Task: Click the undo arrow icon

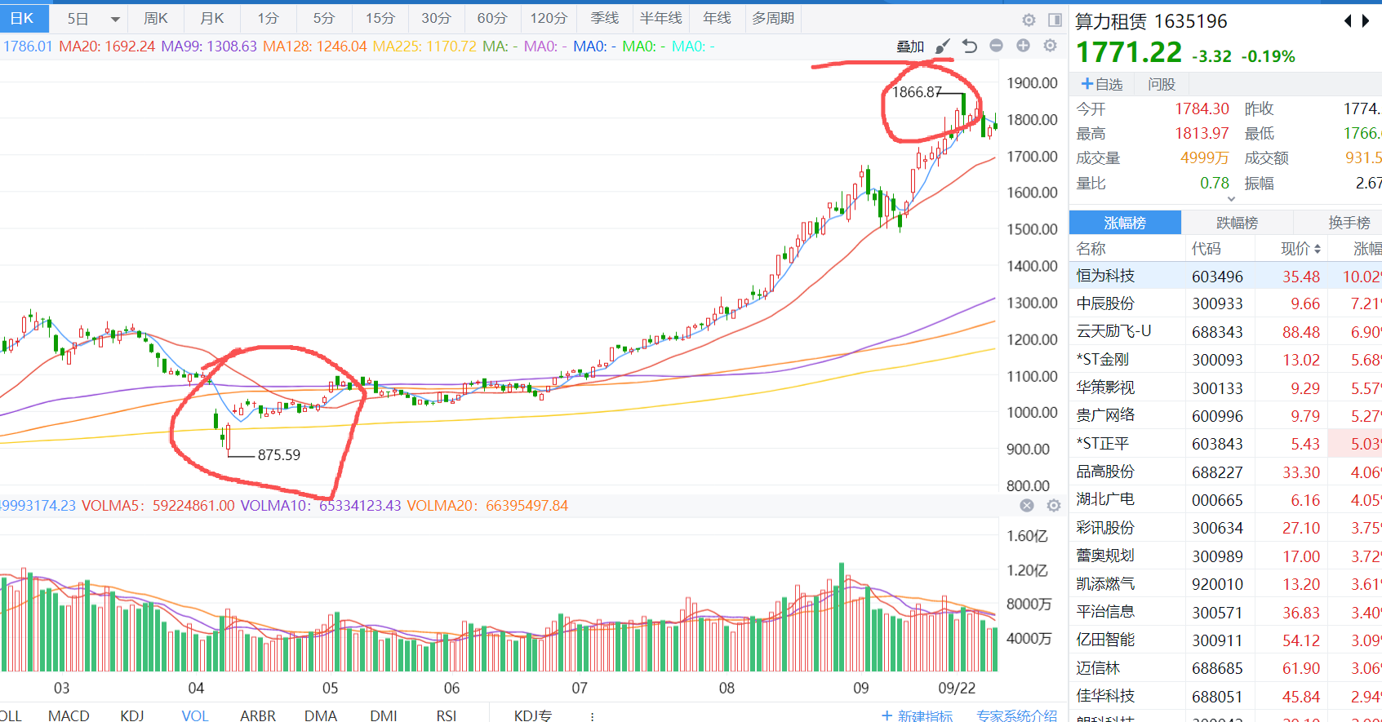Action: pyautogui.click(x=970, y=47)
